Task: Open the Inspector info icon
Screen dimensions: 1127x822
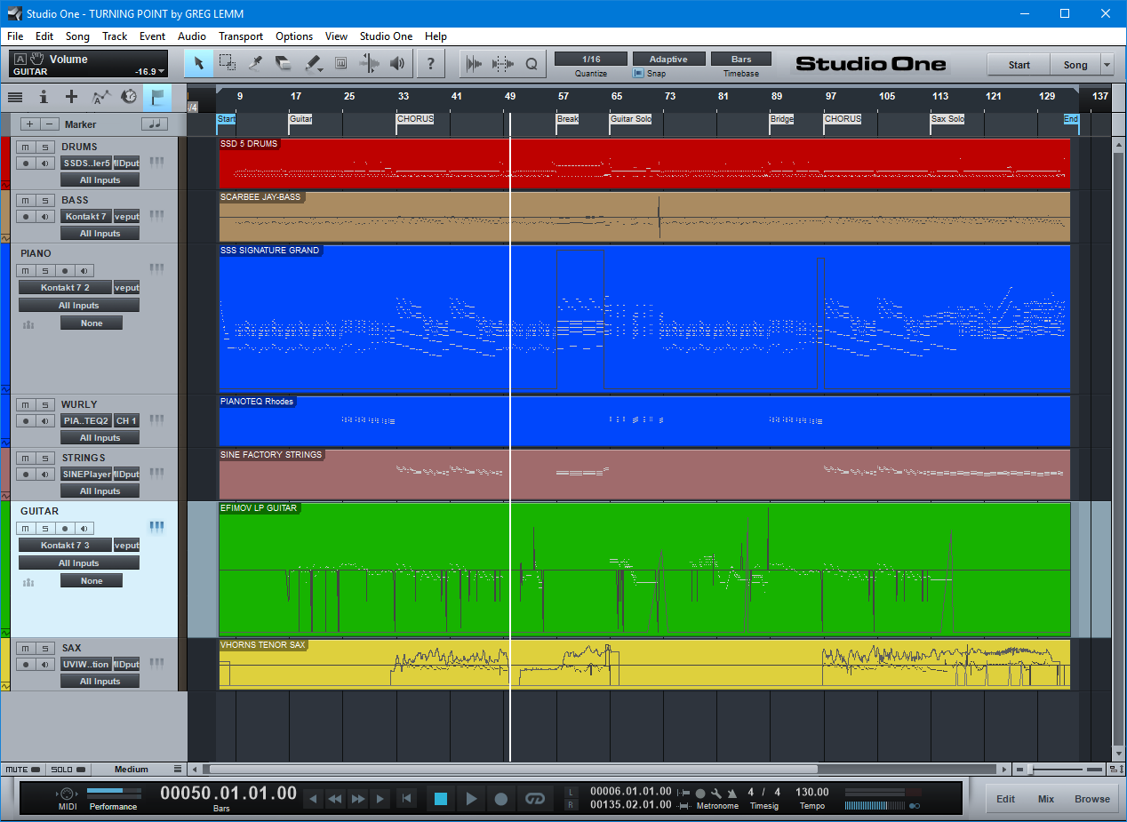Action: coord(44,96)
